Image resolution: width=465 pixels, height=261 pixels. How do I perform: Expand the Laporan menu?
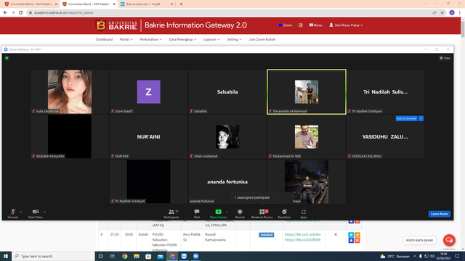211,39
